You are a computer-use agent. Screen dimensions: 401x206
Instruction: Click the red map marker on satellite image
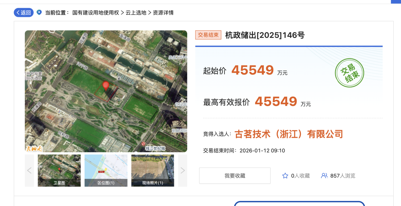[x=106, y=86]
